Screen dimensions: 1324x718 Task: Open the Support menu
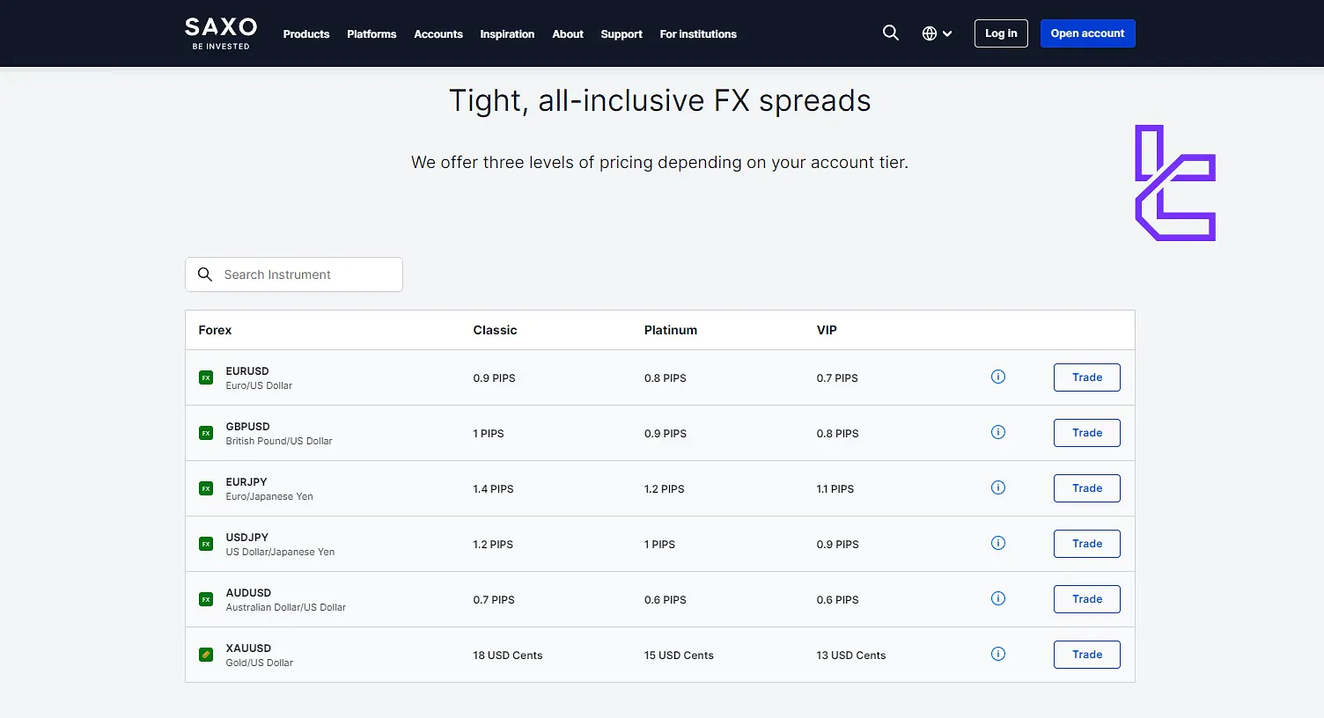pyautogui.click(x=622, y=34)
